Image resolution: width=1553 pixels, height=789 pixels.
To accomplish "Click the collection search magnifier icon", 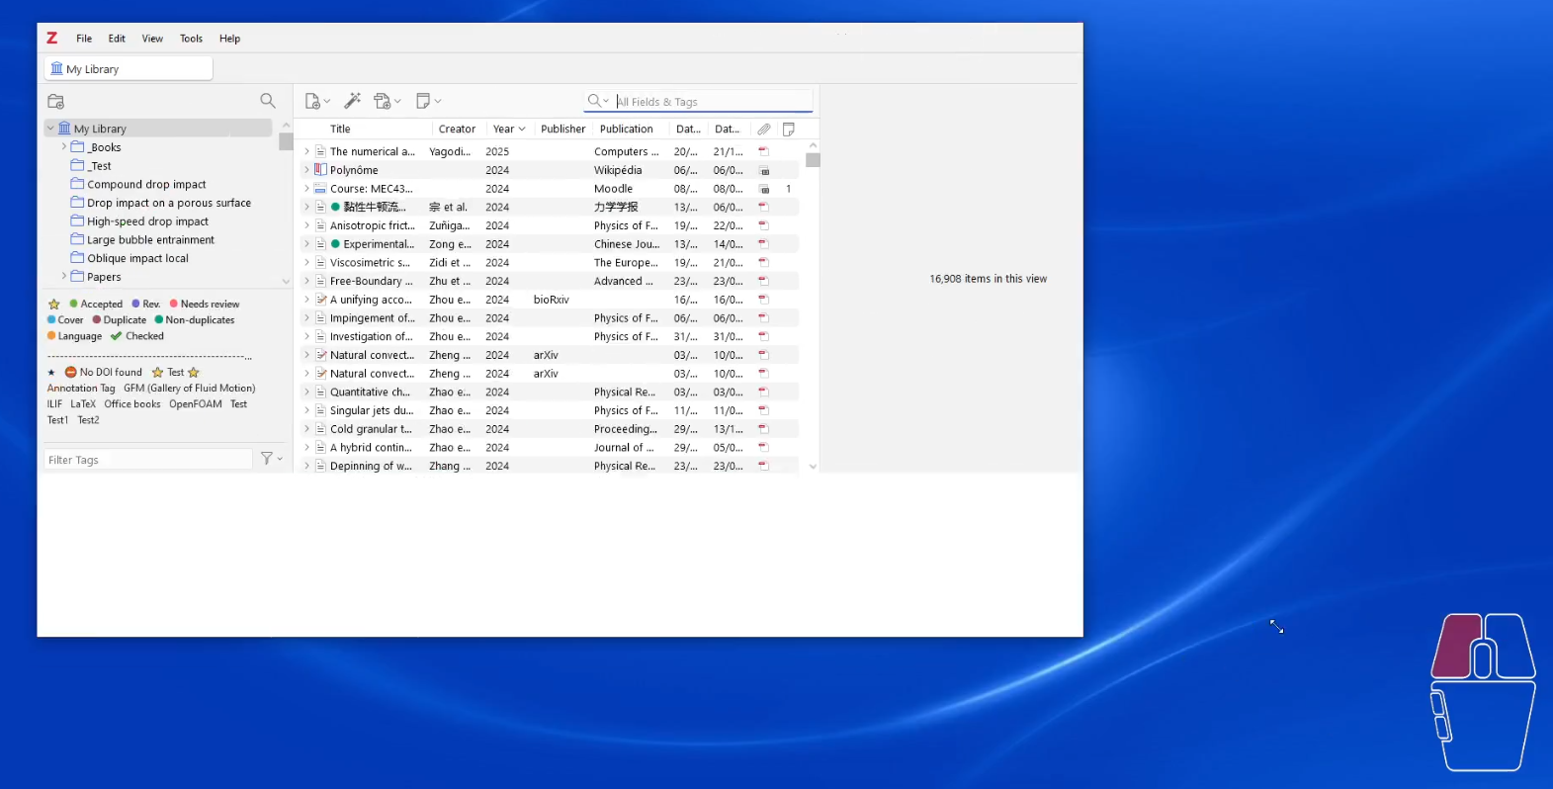I will [x=268, y=101].
